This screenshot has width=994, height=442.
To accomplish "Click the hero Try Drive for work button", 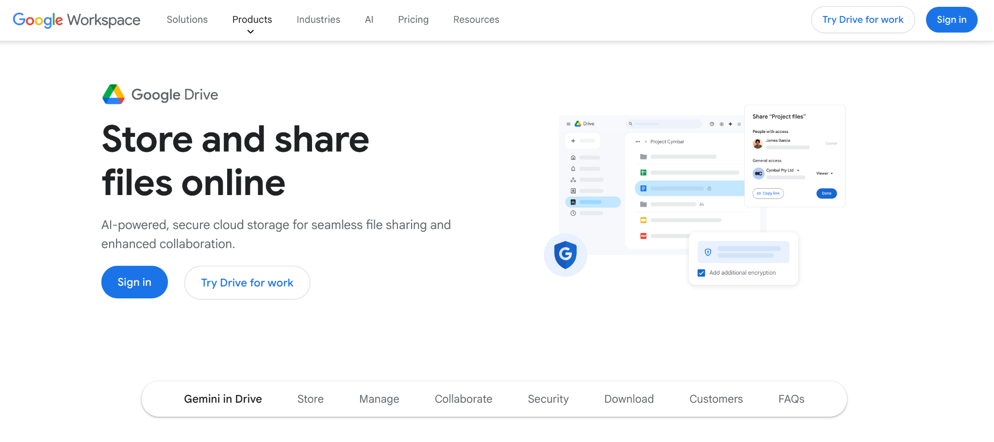I will (247, 283).
